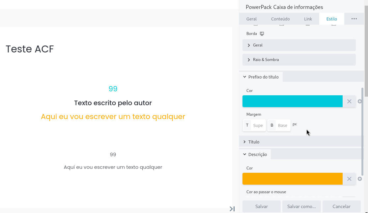Screen dimensions: 368x213
Task: Expand the Raio & Sombra section
Action: pos(299,60)
